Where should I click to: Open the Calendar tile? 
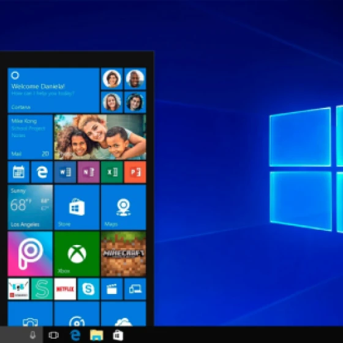[x=18, y=172]
